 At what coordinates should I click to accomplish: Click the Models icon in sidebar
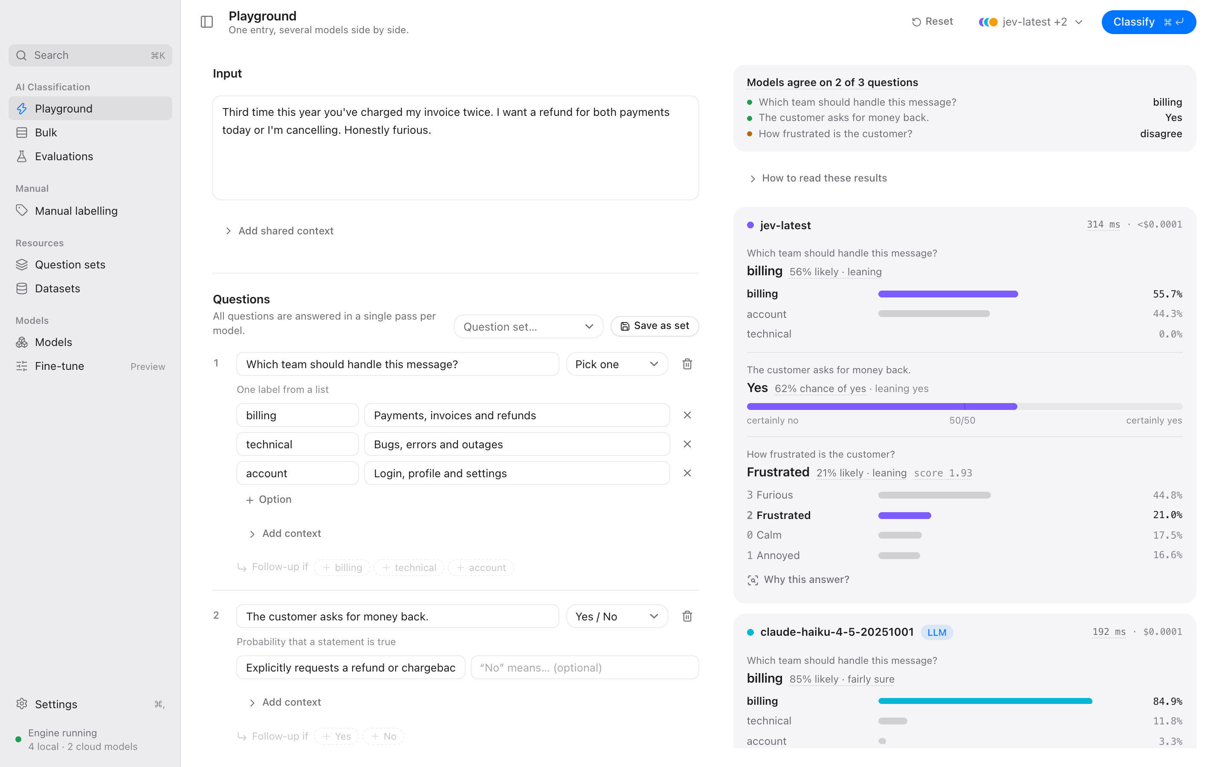(x=22, y=342)
